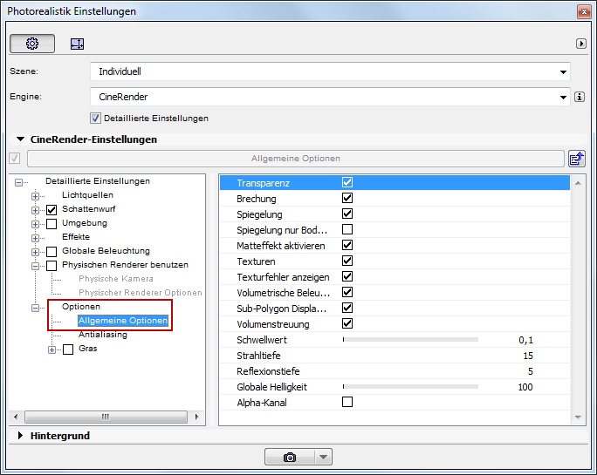Screen dimensions: 597x475
Task: Enable the Alpha-Kanal checkbox
Action: coord(347,402)
